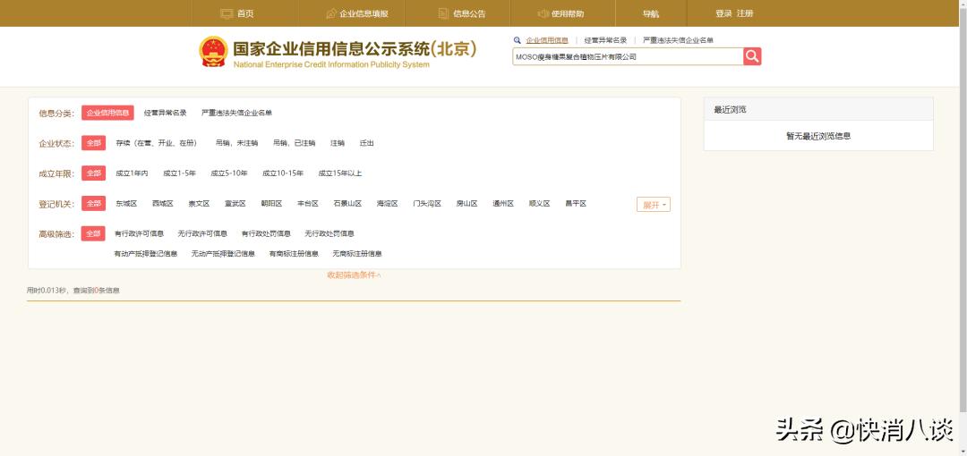The height and width of the screenshot is (456, 967).
Task: Filter registration authority to 丰台区
Action: coord(308,203)
